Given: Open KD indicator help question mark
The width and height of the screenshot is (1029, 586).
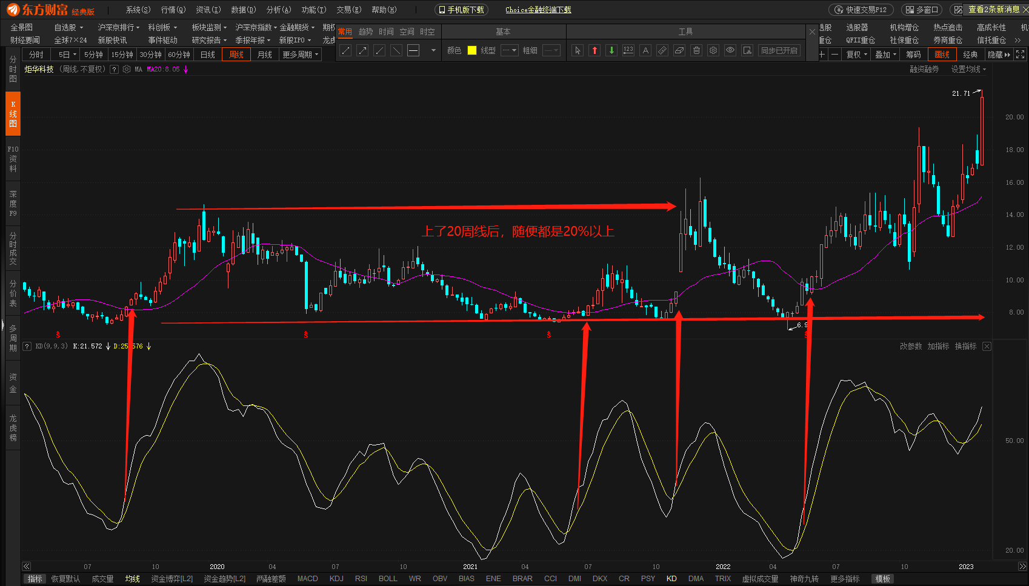Looking at the screenshot, I should [x=27, y=346].
